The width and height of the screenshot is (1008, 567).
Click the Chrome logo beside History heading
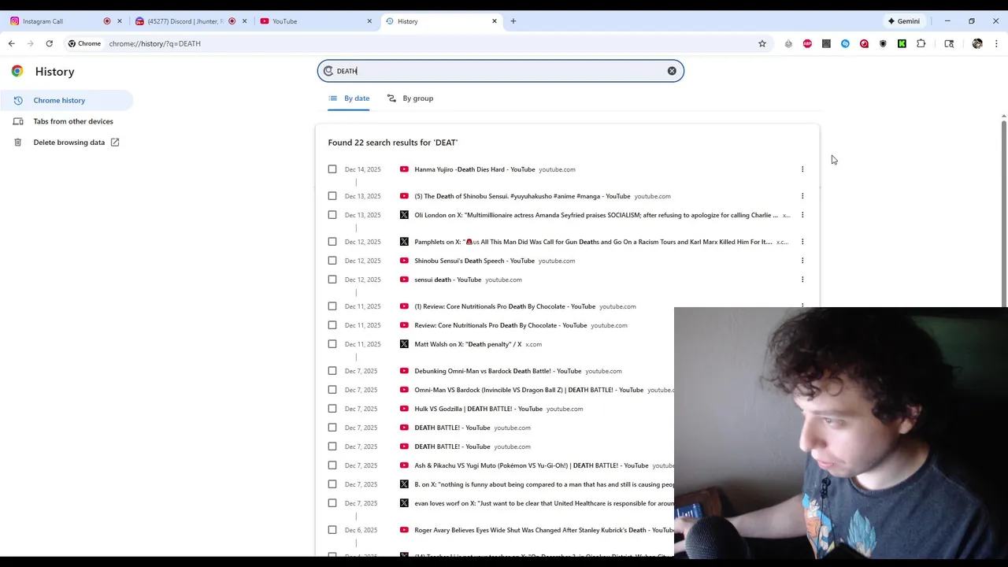click(17, 71)
